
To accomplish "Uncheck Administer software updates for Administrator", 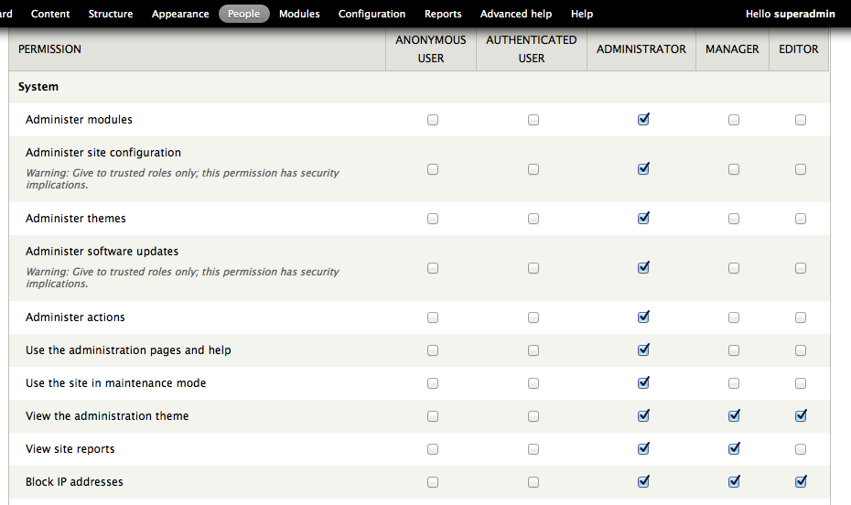I will 643,267.
